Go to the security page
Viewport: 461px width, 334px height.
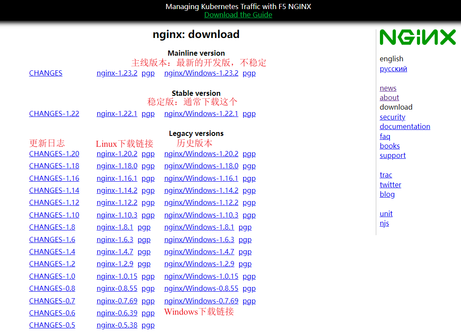(x=392, y=117)
